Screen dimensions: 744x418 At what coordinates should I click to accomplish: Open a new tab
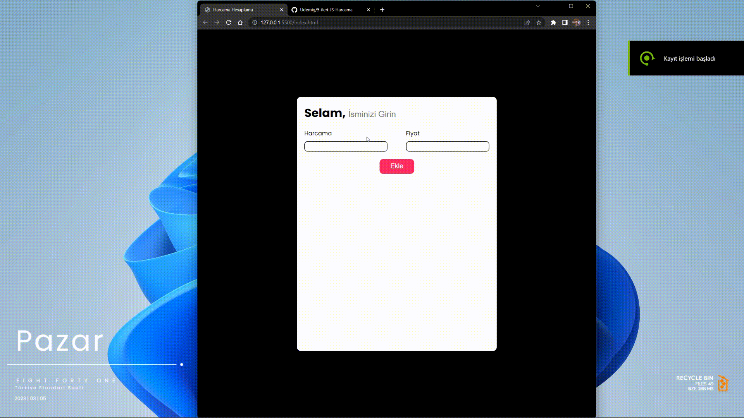[x=382, y=10]
